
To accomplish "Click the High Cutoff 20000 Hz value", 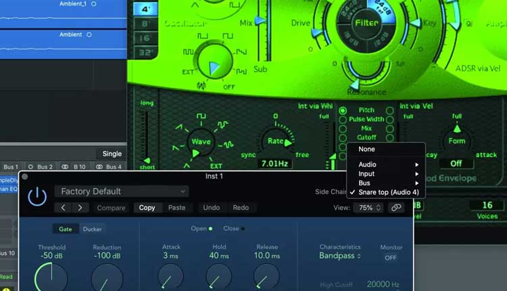I will 383,284.
